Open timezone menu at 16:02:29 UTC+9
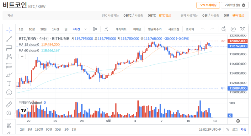Screen dimensions: 251x136 tap(210, 129)
